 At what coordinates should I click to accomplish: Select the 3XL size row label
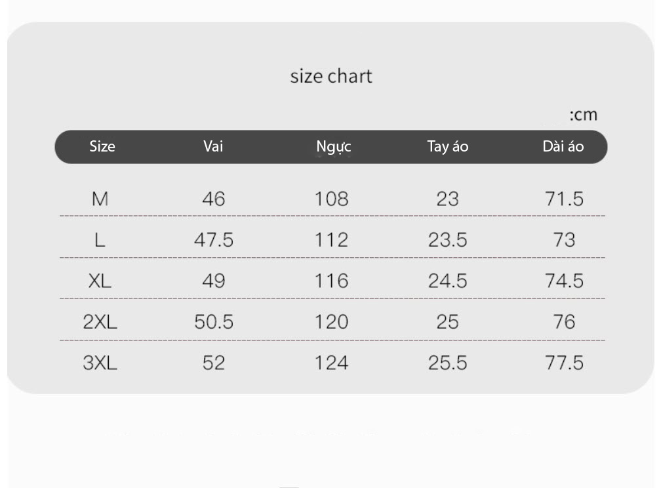coord(100,363)
